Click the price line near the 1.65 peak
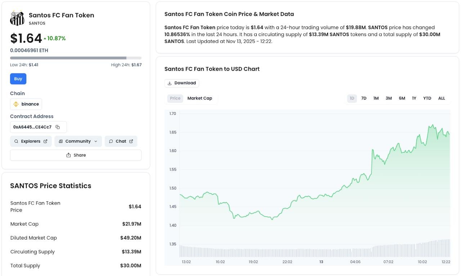This screenshot has width=461, height=276. coord(431,126)
